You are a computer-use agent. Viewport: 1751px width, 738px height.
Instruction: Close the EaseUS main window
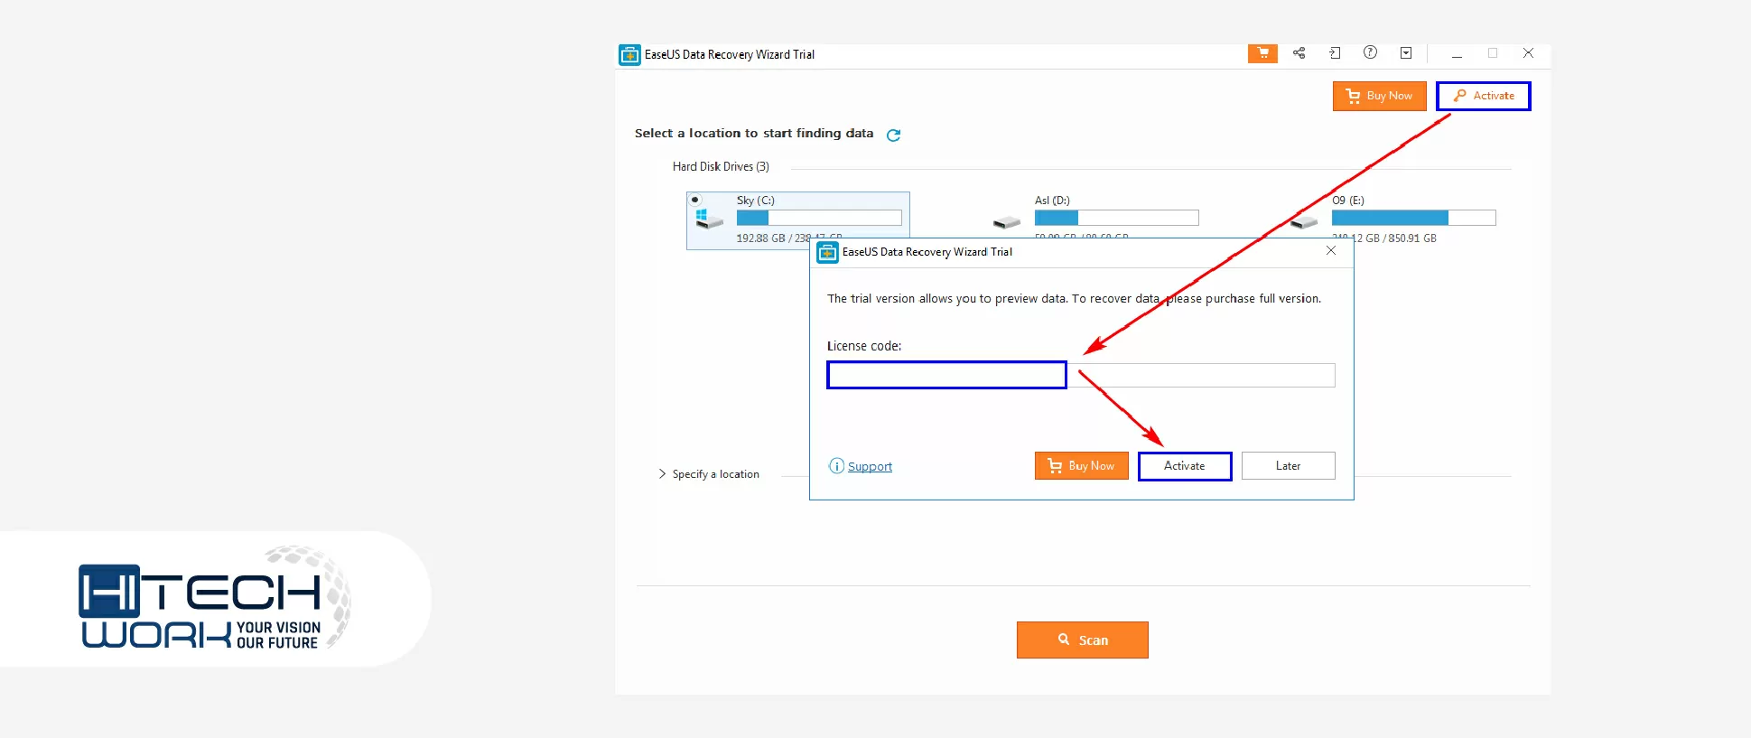click(x=1528, y=53)
